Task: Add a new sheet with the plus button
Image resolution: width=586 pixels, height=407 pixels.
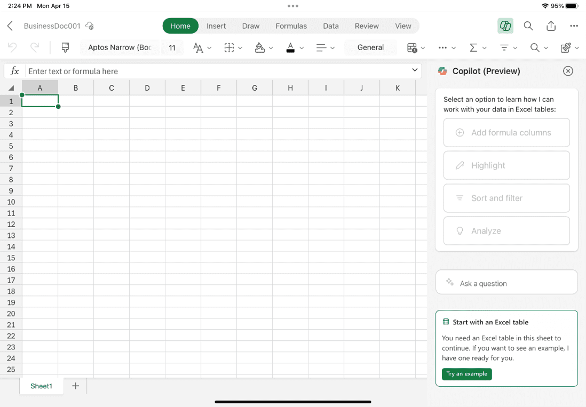Action: pos(75,386)
